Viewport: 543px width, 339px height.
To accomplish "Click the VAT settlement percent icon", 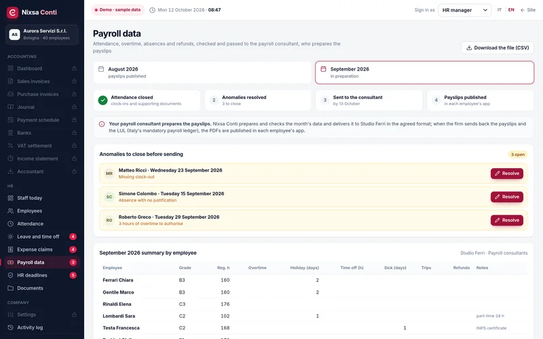I will [10, 146].
